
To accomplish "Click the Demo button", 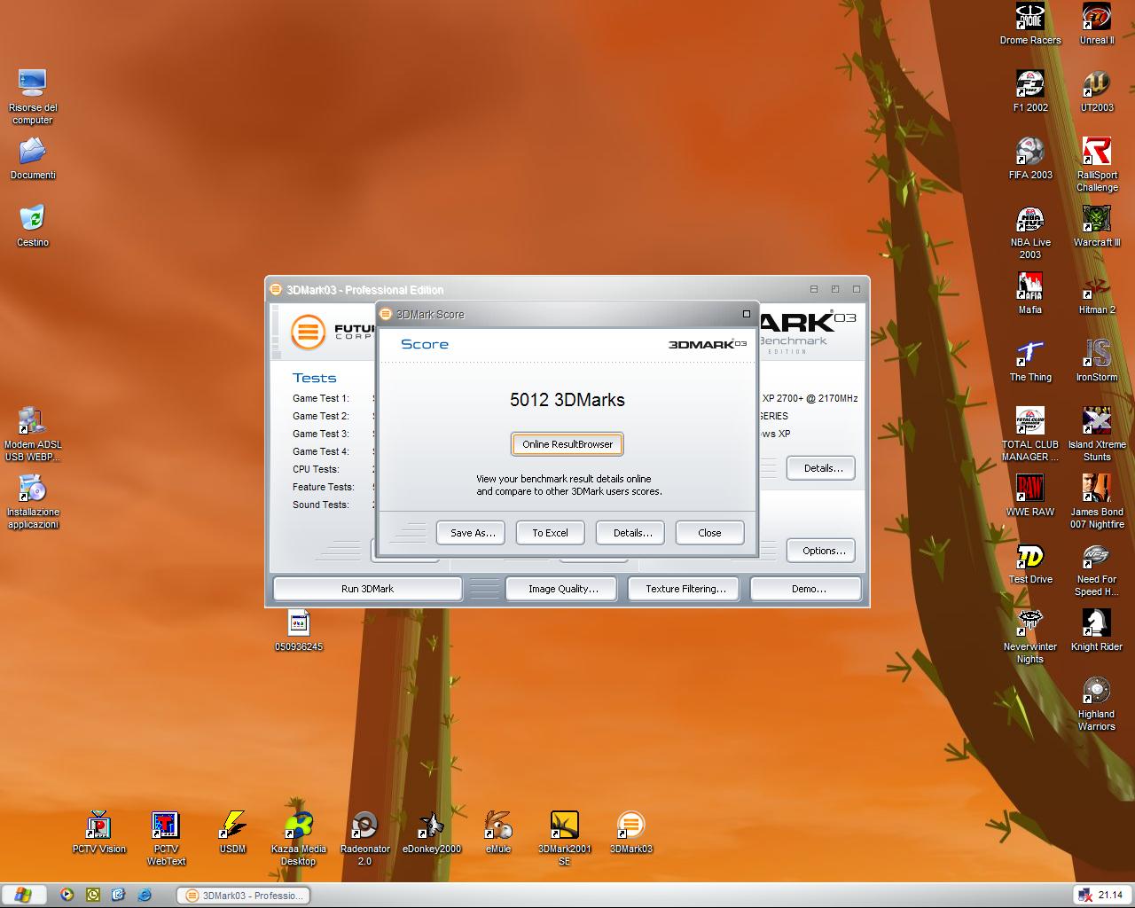I will pyautogui.click(x=808, y=589).
